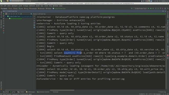Rerun tests with green play icon in Run panel
Viewport: 169px width, 95px height.
[x=3, y=14]
